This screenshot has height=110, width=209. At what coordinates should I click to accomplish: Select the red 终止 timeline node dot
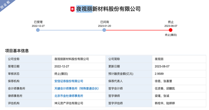pos(170,30)
